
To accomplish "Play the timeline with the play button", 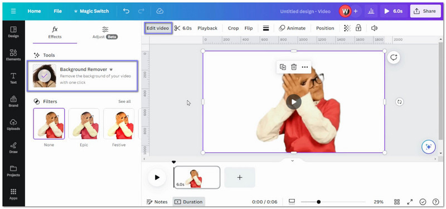I will pyautogui.click(x=157, y=177).
